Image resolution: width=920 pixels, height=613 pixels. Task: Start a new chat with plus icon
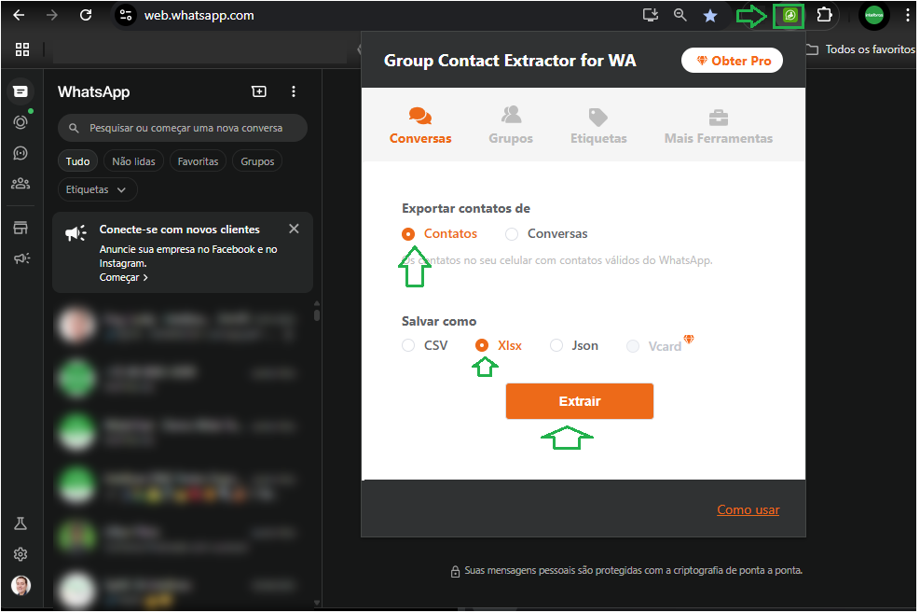click(x=259, y=91)
